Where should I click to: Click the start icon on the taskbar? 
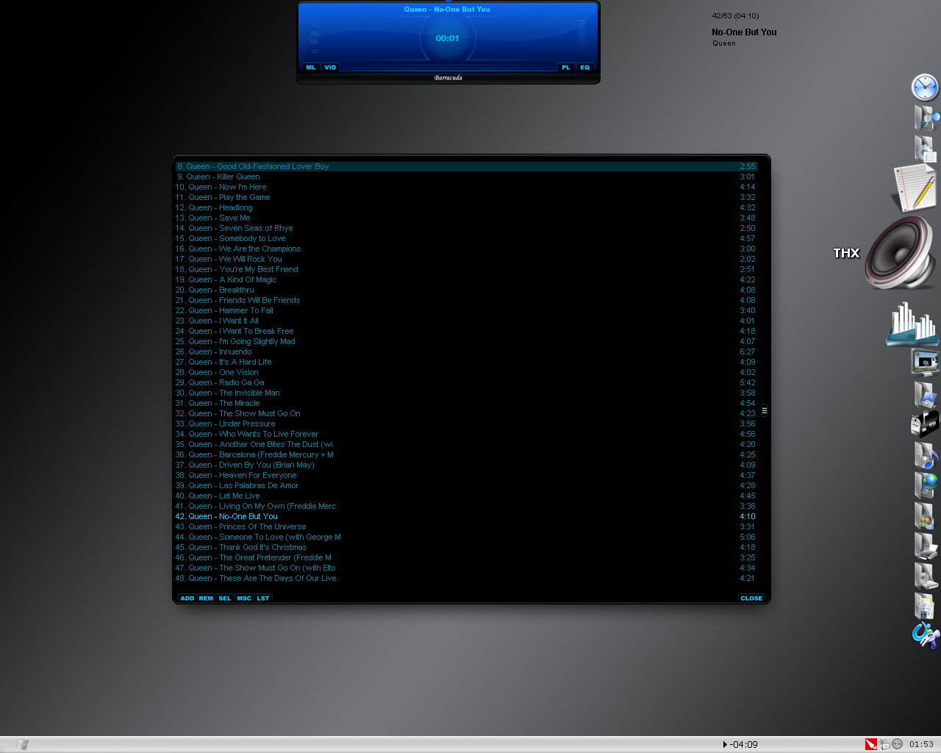(x=21, y=744)
